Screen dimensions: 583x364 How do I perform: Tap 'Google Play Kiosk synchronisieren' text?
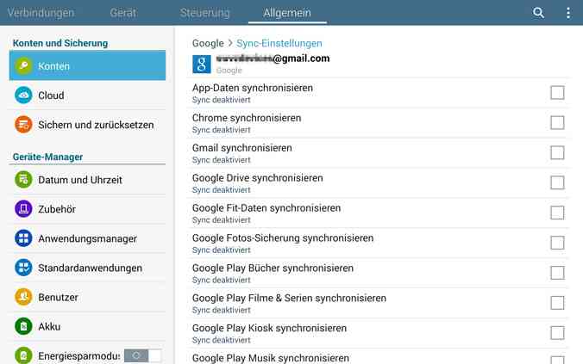(x=269, y=329)
